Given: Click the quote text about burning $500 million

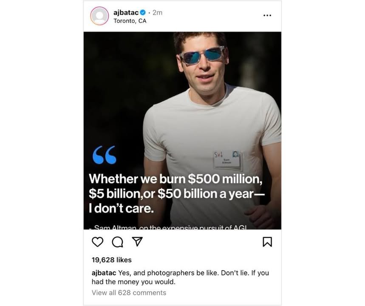Looking at the screenshot, I should click(176, 193).
